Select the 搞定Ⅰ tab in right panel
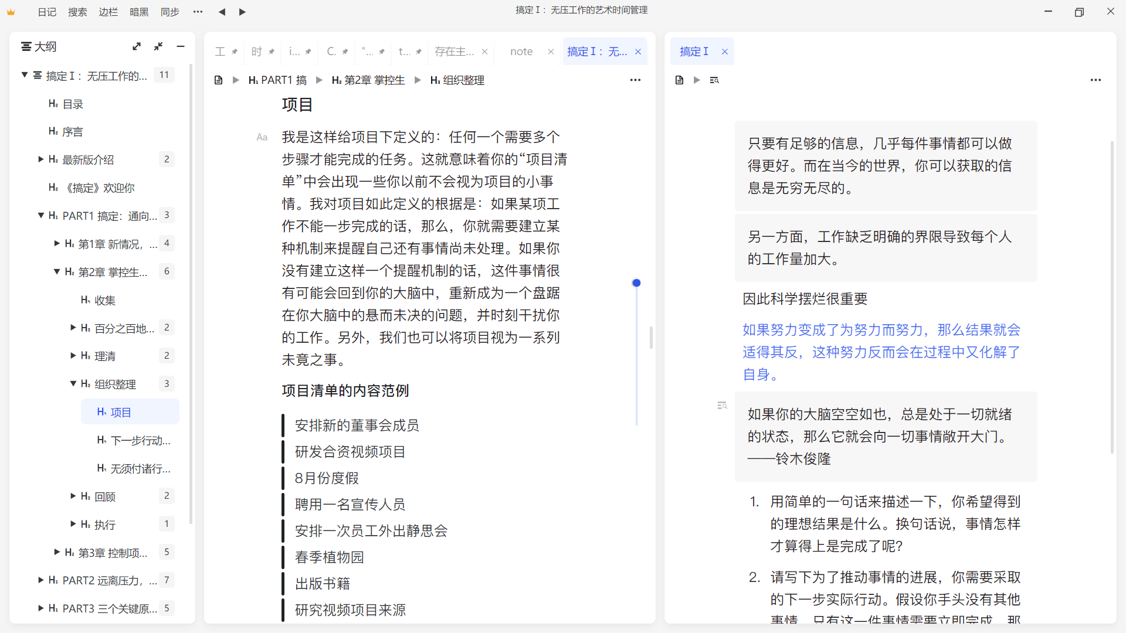Viewport: 1126px width, 633px height. (694, 52)
